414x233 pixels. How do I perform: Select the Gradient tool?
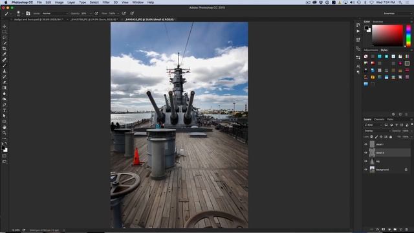[x=5, y=88]
